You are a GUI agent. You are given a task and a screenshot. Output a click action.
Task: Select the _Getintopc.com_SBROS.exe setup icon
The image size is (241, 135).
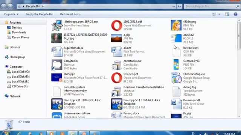point(57,25)
